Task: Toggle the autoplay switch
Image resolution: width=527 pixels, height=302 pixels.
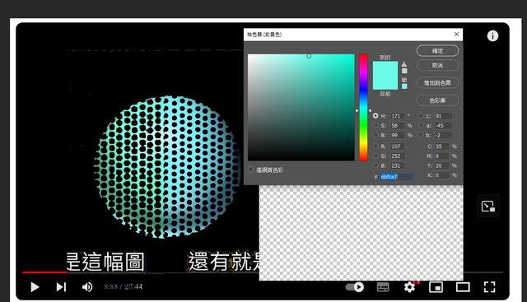Action: point(355,287)
